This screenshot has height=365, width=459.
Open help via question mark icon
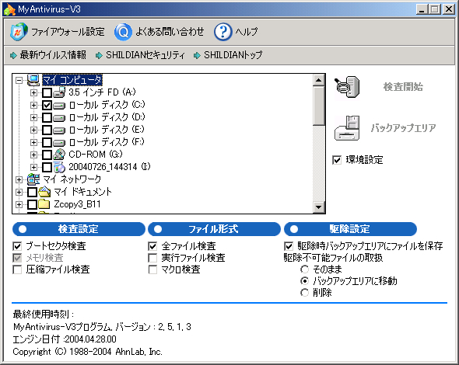[223, 32]
